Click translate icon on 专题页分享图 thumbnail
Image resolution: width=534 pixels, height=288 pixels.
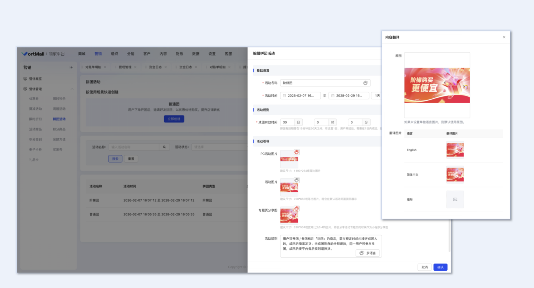coord(296,209)
